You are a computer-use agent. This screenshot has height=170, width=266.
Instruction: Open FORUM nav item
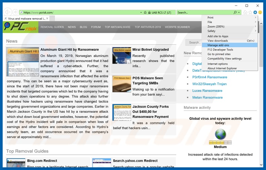(x=96, y=27)
